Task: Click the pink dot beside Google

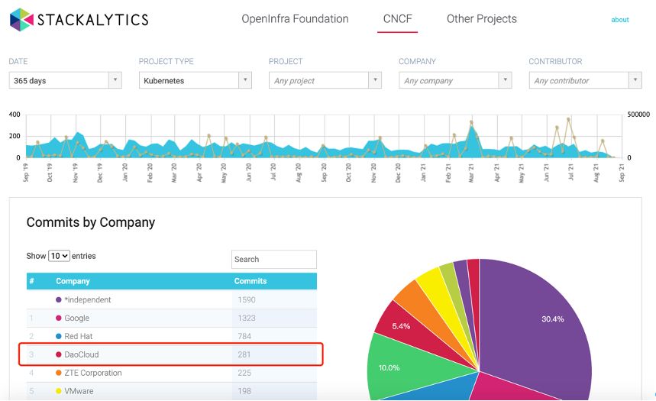Action: coord(59,319)
